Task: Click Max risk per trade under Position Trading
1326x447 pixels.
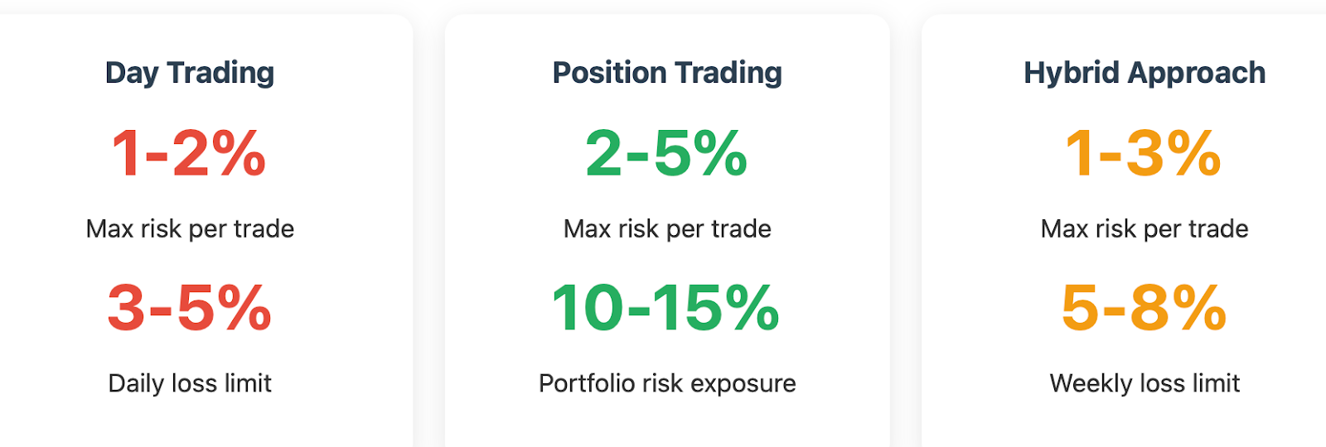Action: (667, 228)
